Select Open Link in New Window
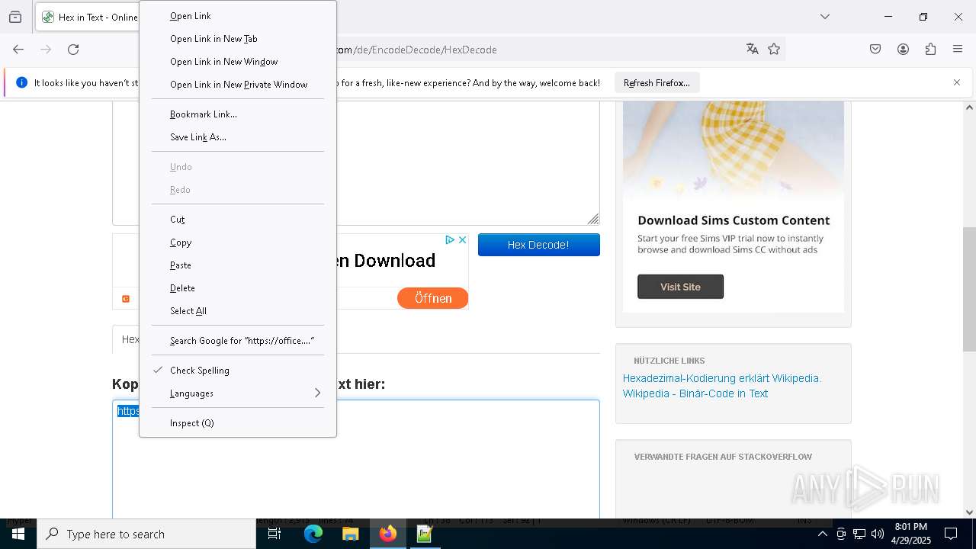 [x=238, y=62]
